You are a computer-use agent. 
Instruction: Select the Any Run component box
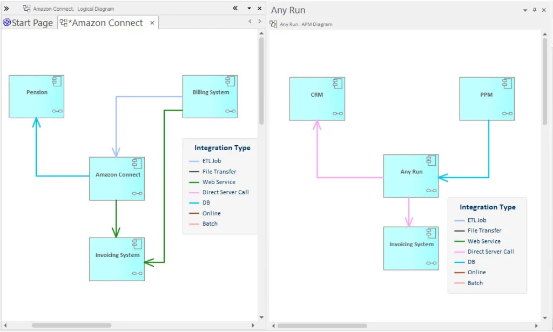(x=411, y=176)
